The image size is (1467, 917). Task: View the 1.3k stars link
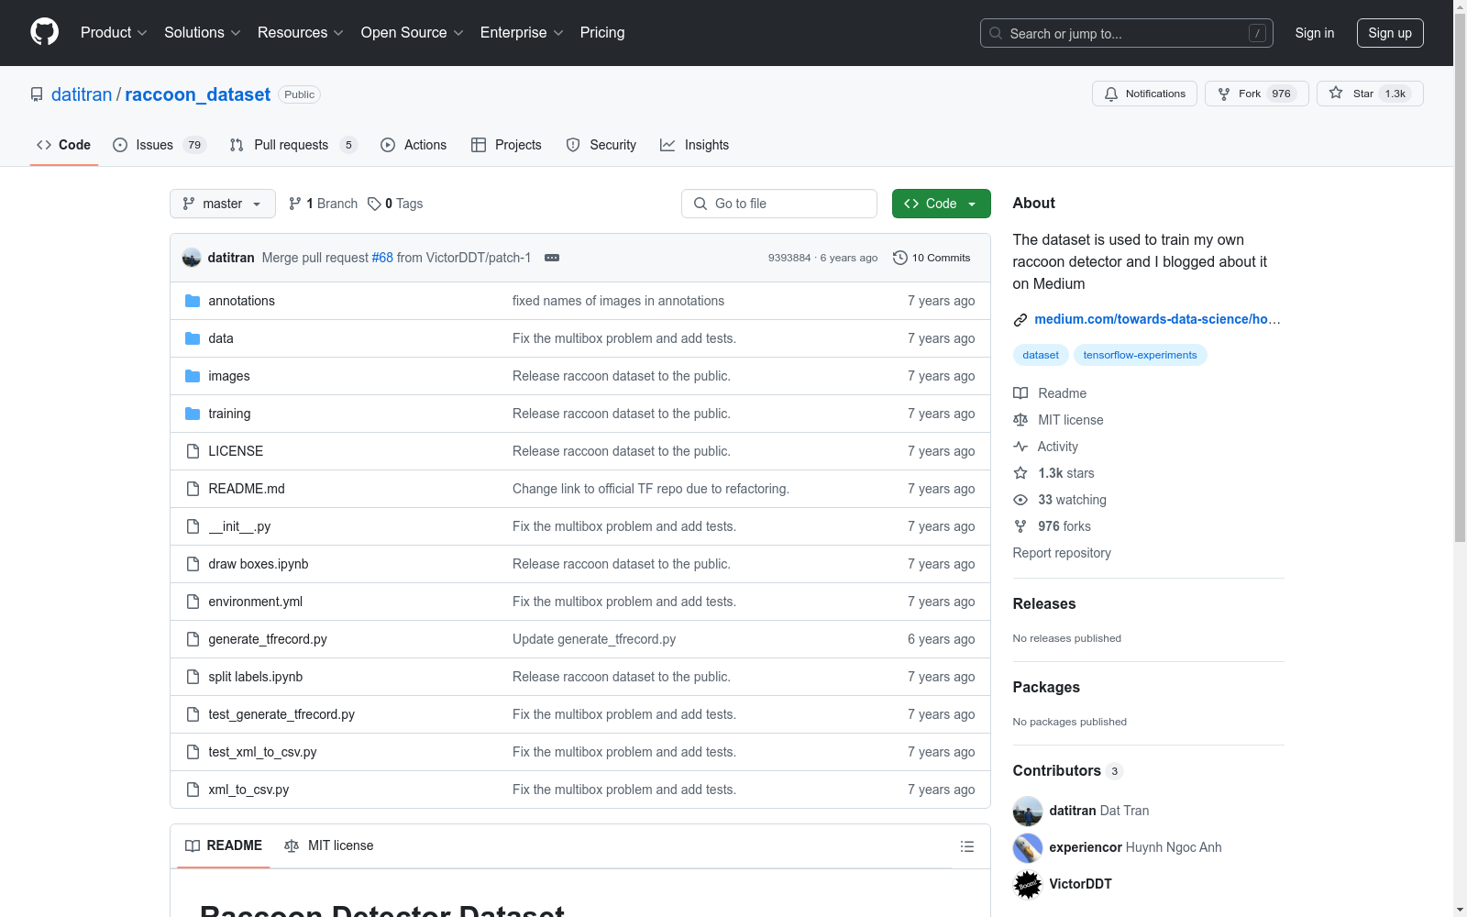(x=1053, y=473)
